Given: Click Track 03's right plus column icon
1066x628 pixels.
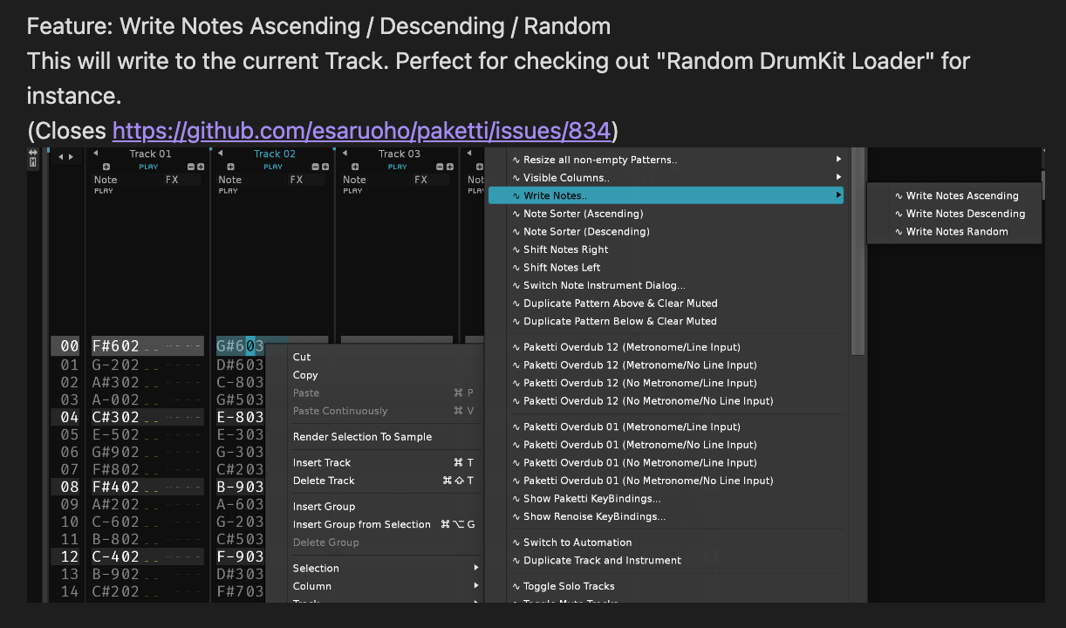Looking at the screenshot, I should click(449, 167).
